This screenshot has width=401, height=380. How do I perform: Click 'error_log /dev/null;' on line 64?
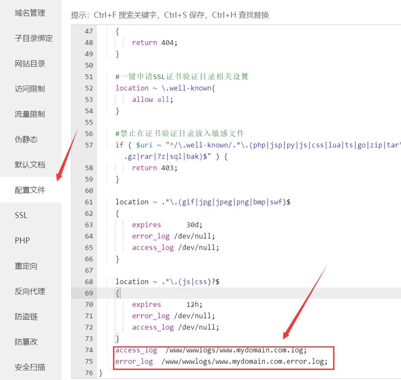173,236
